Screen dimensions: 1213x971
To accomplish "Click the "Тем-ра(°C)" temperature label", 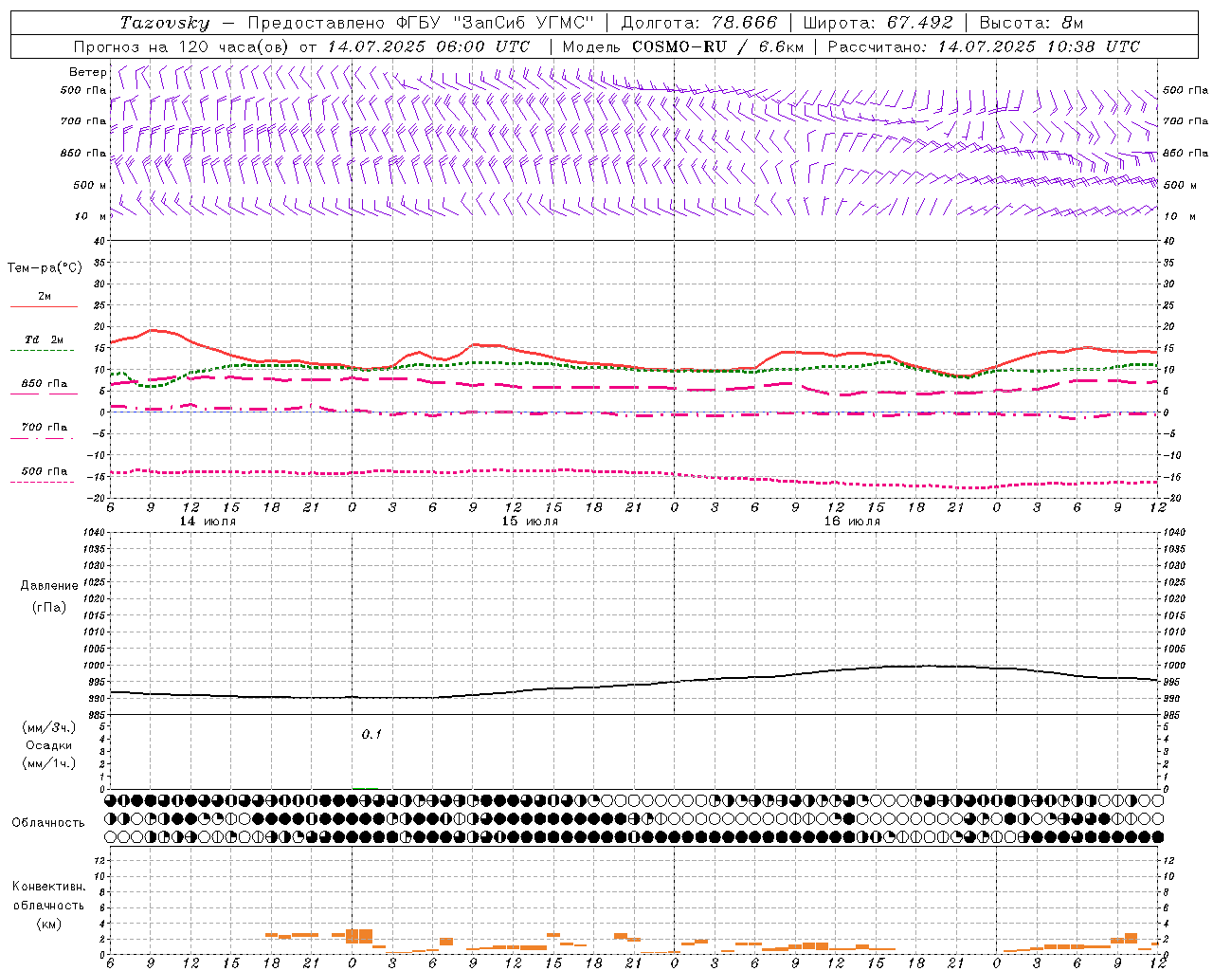I will pos(45,268).
